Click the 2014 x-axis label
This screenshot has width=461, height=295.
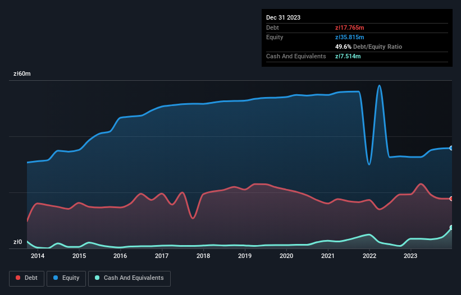point(38,256)
